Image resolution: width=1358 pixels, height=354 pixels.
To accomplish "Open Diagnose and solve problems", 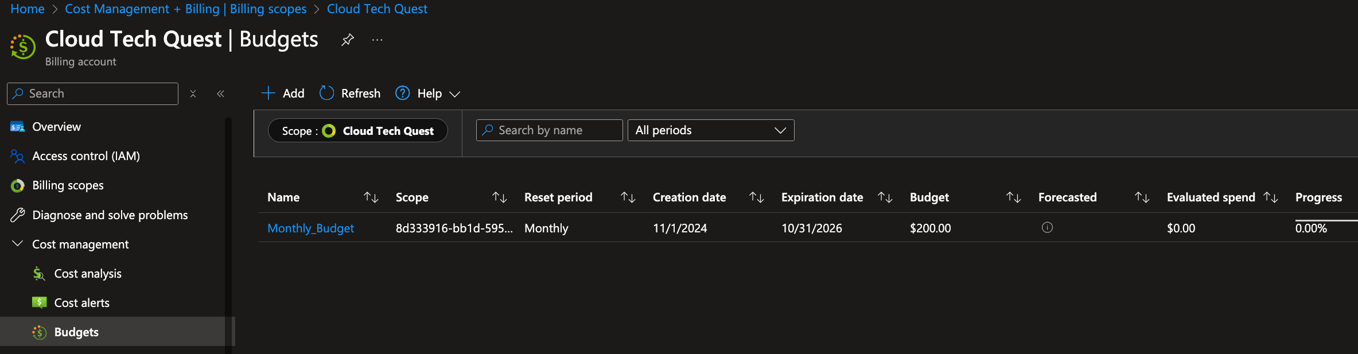I will [110, 215].
